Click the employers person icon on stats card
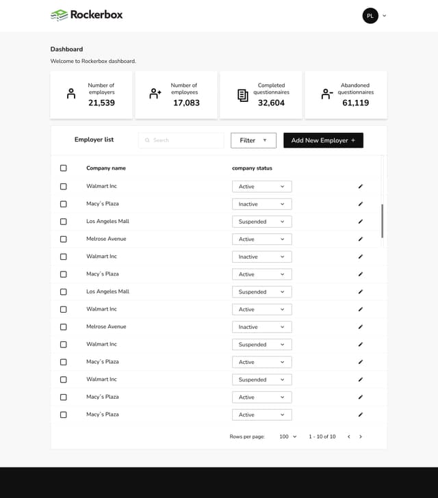 (x=71, y=94)
